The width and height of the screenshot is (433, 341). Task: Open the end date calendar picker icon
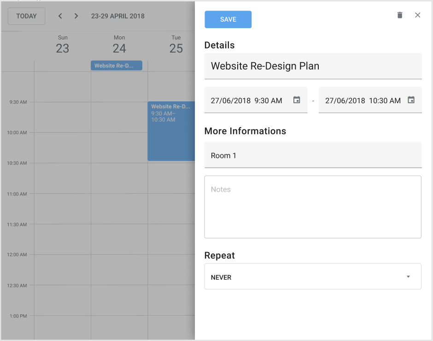[x=411, y=100]
